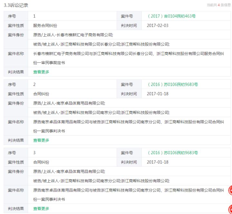The height and width of the screenshot is (214, 232).
Task: Click the lower red circular floating icon
Action: [229, 209]
